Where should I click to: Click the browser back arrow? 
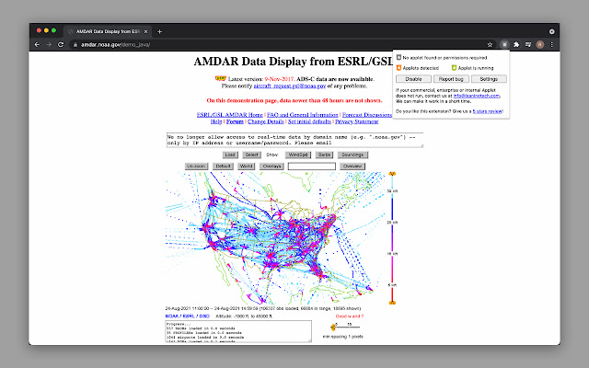[x=37, y=44]
